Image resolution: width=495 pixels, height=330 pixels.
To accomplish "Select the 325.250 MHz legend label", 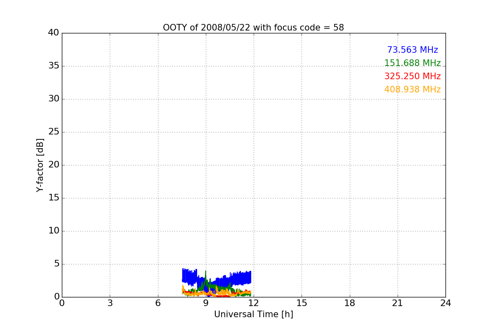I will (x=412, y=76).
